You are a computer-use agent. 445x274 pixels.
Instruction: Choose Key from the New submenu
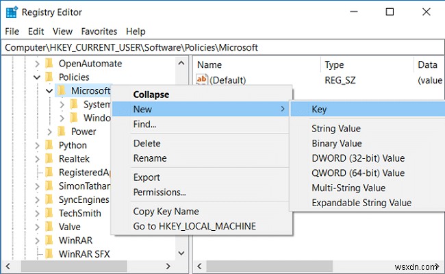[319, 109]
